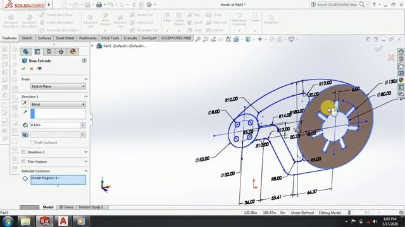The image size is (405, 227).
Task: Open the Blind end condition dropdown
Action: point(58,104)
